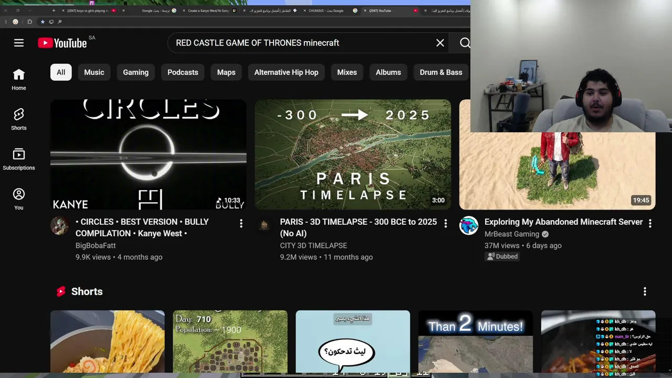
Task: Open MrBeast Gaming channel avatar
Action: click(x=469, y=226)
